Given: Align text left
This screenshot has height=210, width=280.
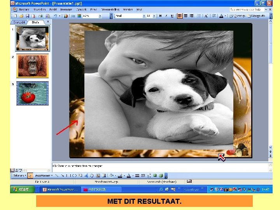Looking at the screenshot, I should pos(180,16).
